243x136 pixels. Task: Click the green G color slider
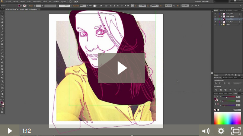point(229,101)
